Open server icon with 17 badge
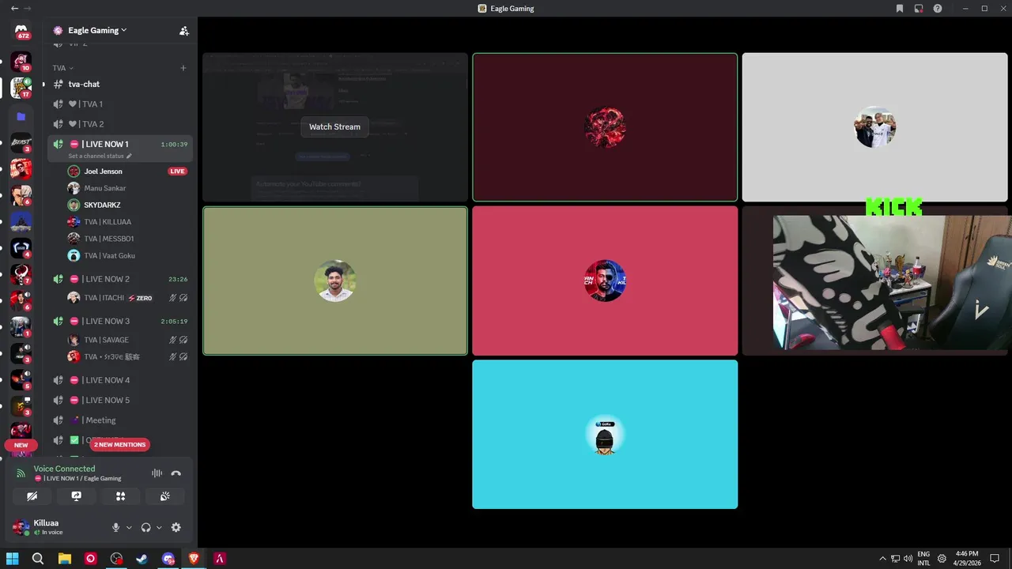Image resolution: width=1012 pixels, height=569 pixels. (x=21, y=88)
